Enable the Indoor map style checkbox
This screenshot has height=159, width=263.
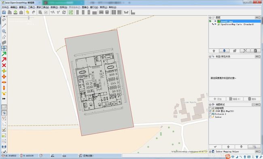point(210,117)
